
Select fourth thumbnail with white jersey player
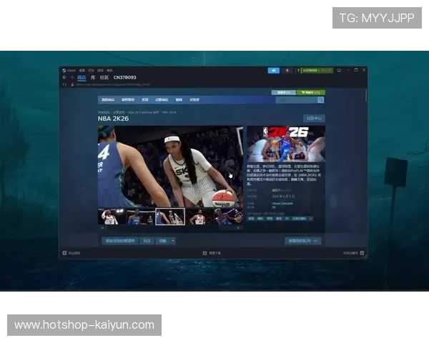pyautogui.click(x=199, y=217)
